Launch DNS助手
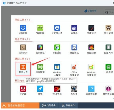 (x=40, y=30)
